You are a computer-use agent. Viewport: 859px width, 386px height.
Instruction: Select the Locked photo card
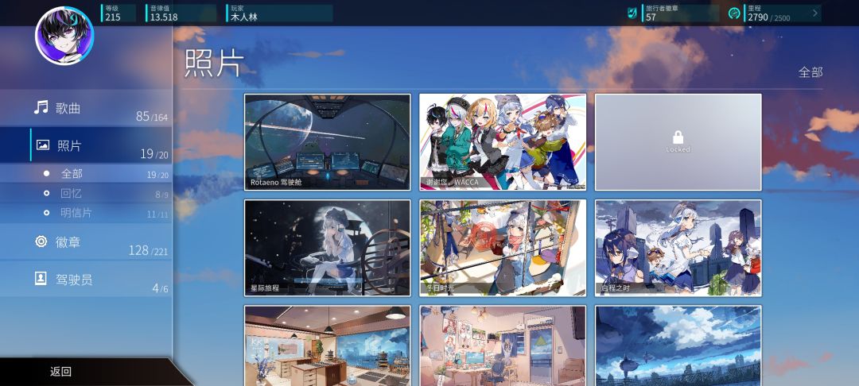point(678,142)
